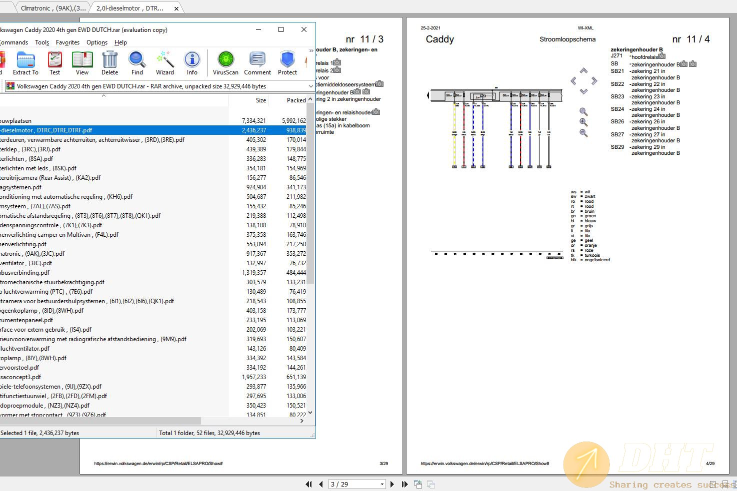Close the 2,0l-dieselmotor tab
Screen dimensions: 737x491
click(176, 8)
